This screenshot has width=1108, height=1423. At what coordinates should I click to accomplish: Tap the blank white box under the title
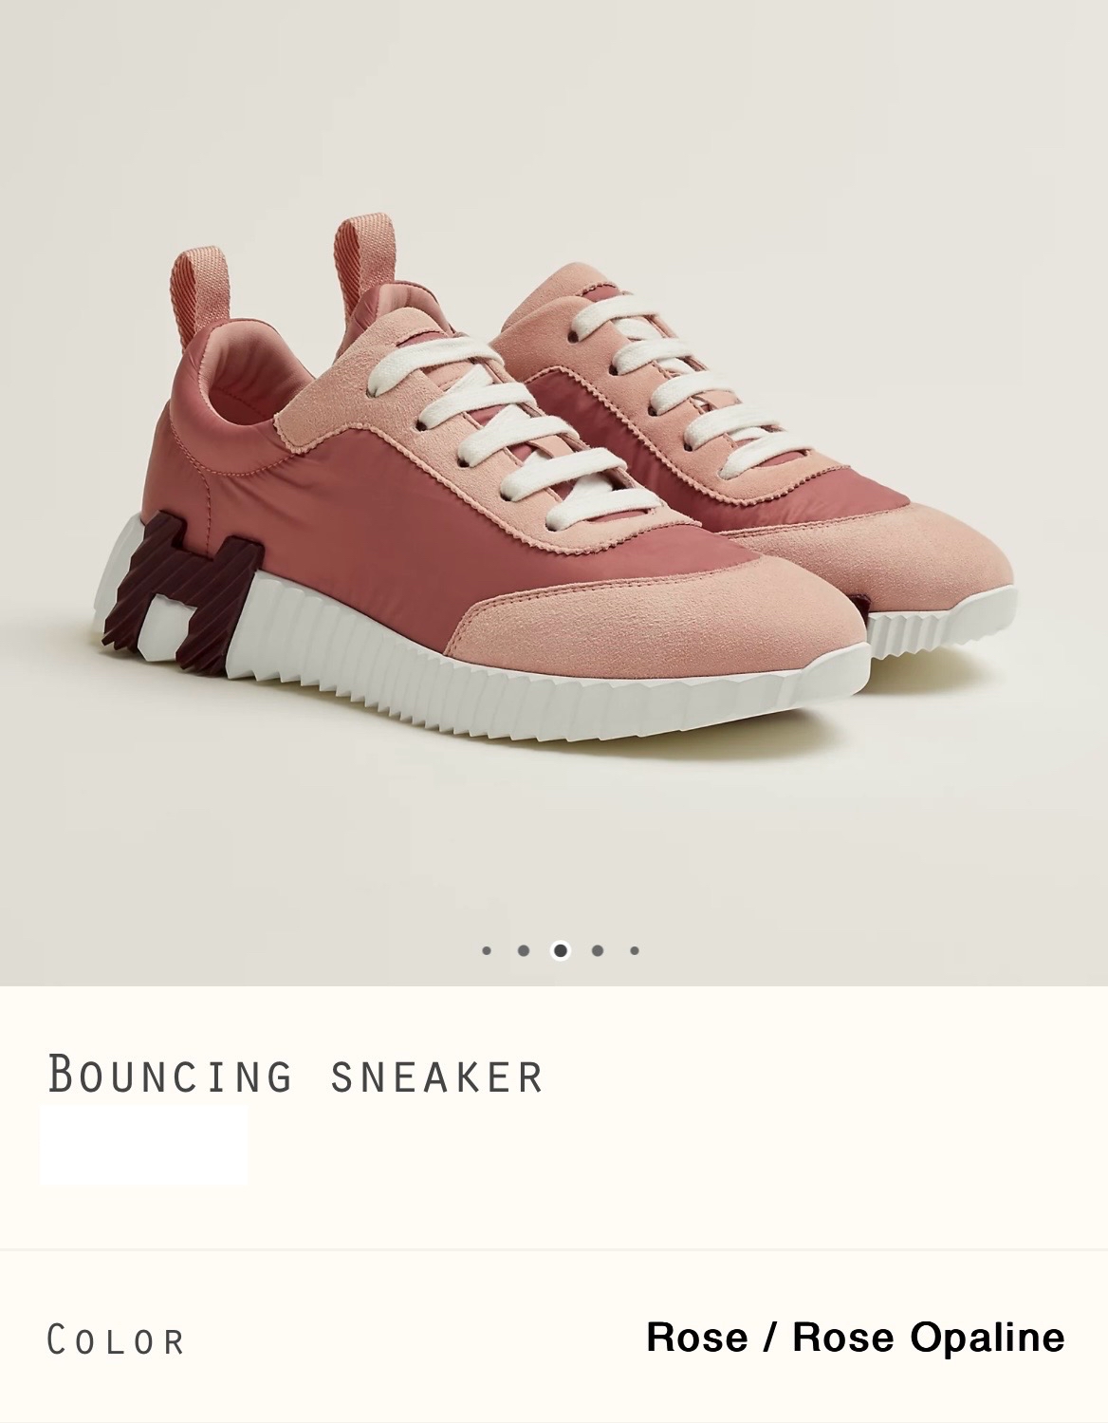[144, 1143]
